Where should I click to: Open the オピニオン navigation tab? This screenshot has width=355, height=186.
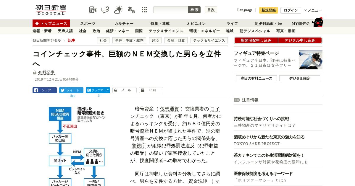point(196,24)
